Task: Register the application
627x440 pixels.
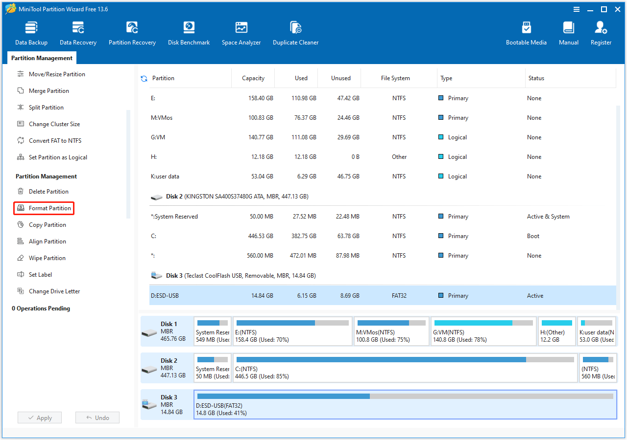Action: coord(601,32)
